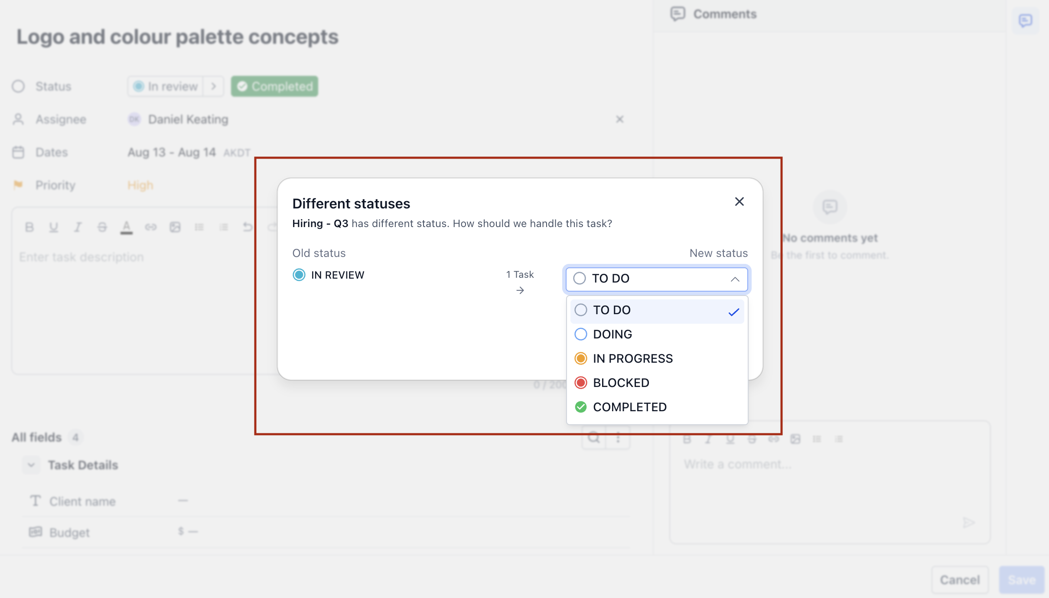Viewport: 1049px width, 598px height.
Task: Close the Different statuses dialog
Action: click(x=740, y=201)
